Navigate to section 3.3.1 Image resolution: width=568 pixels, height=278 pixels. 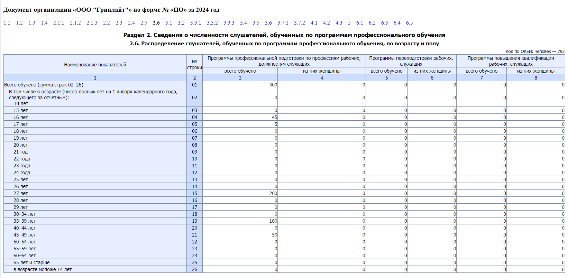196,23
